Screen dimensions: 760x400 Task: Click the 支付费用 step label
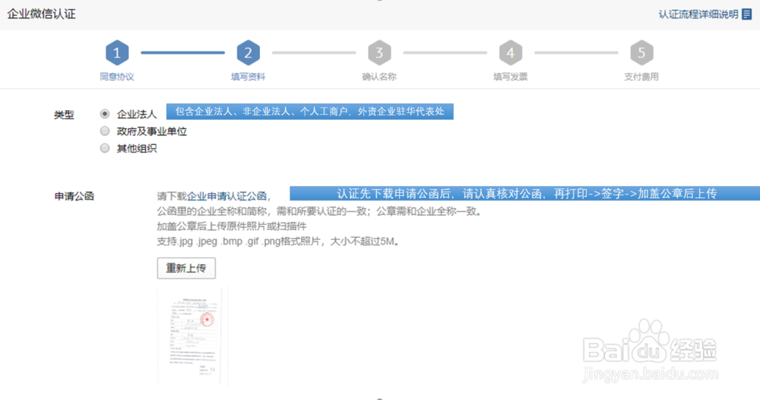(x=641, y=77)
